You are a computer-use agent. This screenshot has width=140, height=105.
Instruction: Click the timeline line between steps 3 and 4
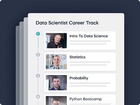pyautogui.click(x=38, y=86)
